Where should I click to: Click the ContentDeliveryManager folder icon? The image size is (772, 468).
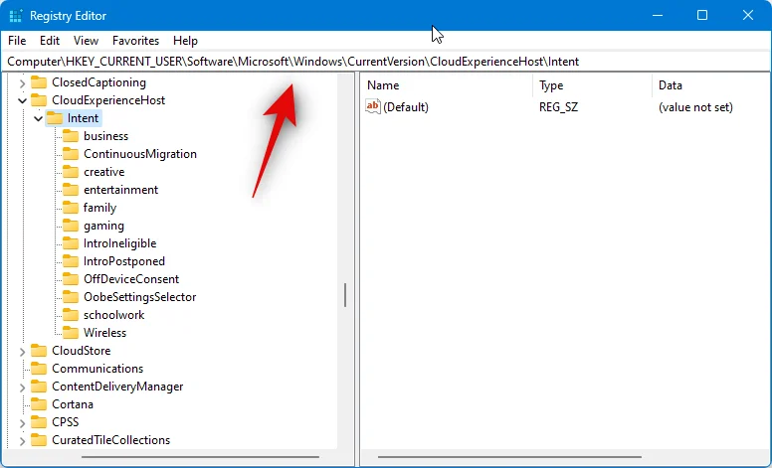pos(39,387)
